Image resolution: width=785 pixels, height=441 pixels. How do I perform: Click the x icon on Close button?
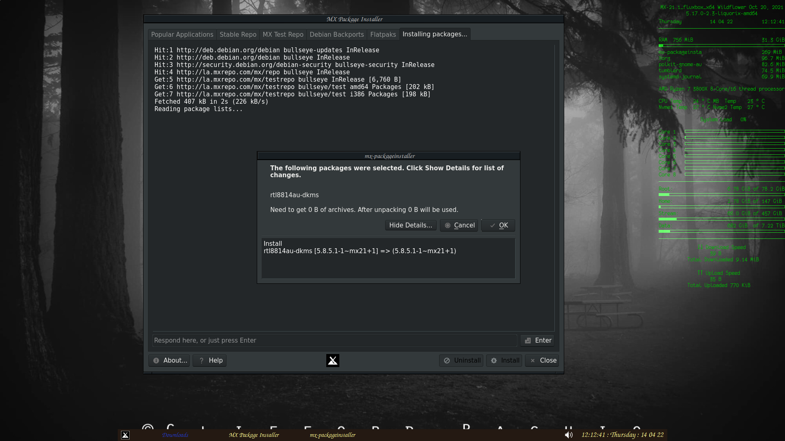533,361
